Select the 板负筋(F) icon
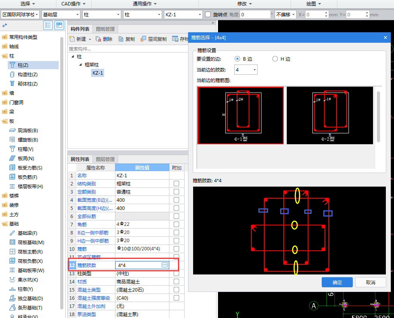Viewport: 394px width, 318px height. pos(12,177)
